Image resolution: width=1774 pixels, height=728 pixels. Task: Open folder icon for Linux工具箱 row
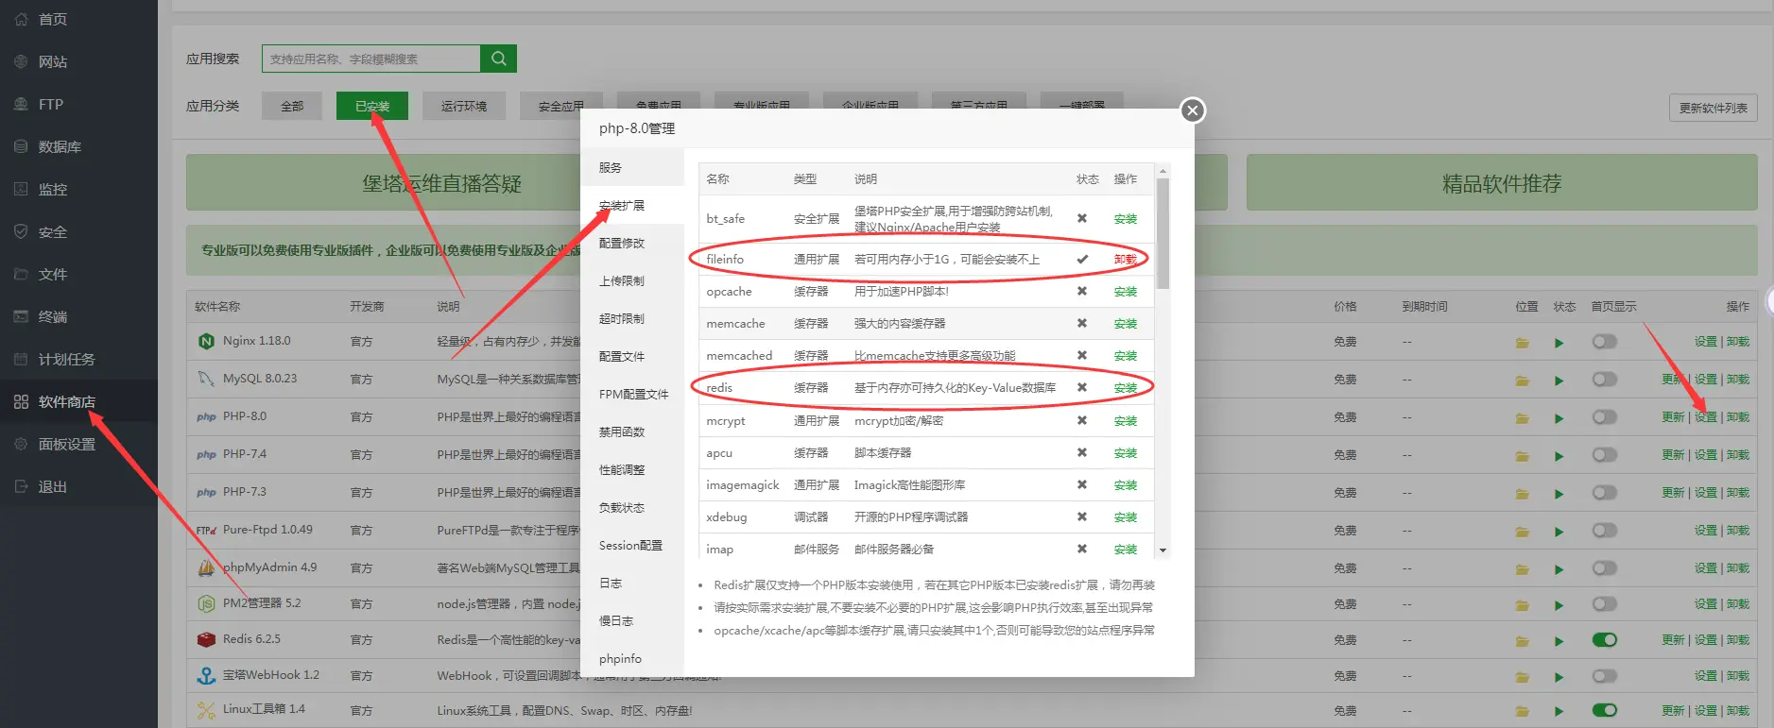tap(1522, 712)
